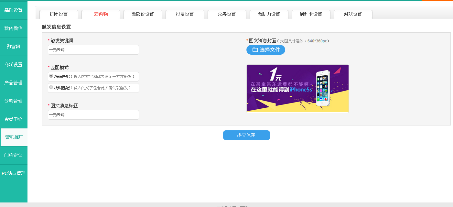Screen dimensions: 453x207
Task: Switch to 微助力设置 tab
Action: point(269,14)
